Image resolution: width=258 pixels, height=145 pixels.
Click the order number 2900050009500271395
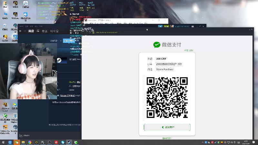[x=169, y=64]
